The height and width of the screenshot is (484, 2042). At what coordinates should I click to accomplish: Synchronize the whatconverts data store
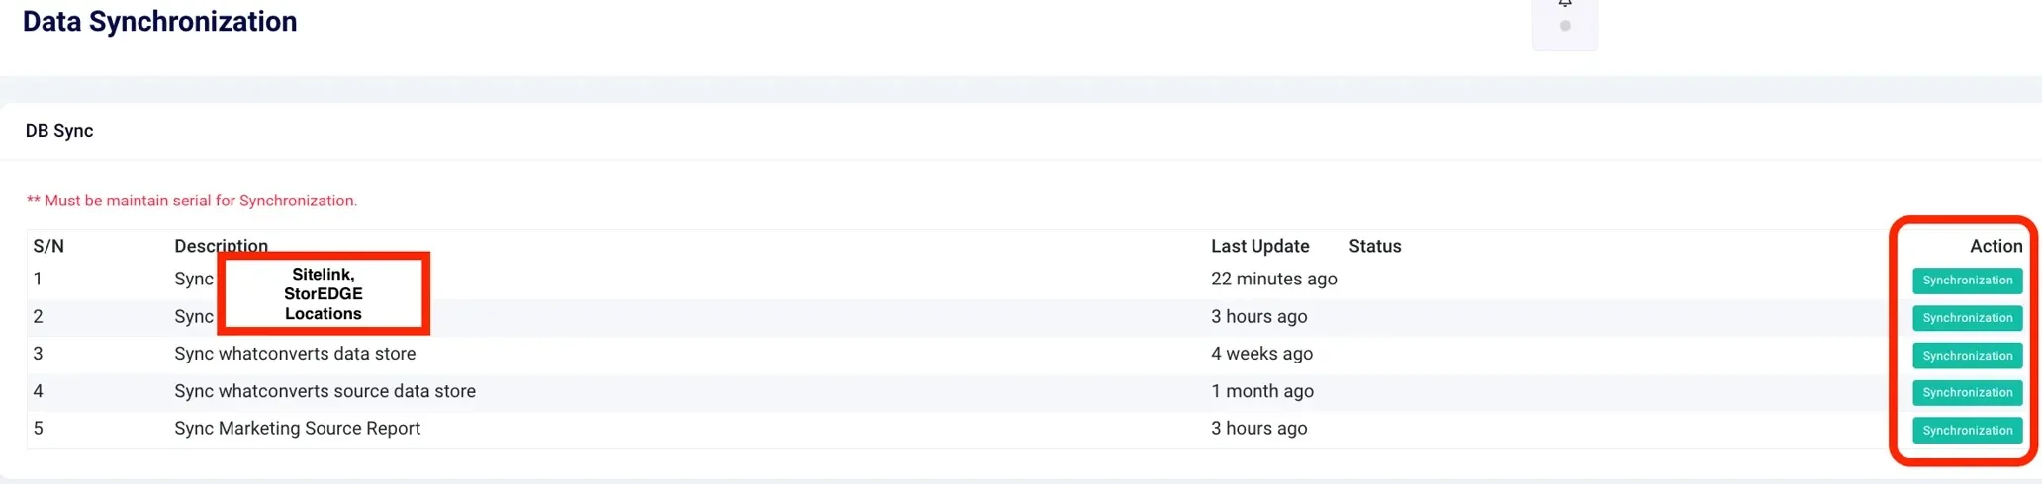click(x=1967, y=356)
